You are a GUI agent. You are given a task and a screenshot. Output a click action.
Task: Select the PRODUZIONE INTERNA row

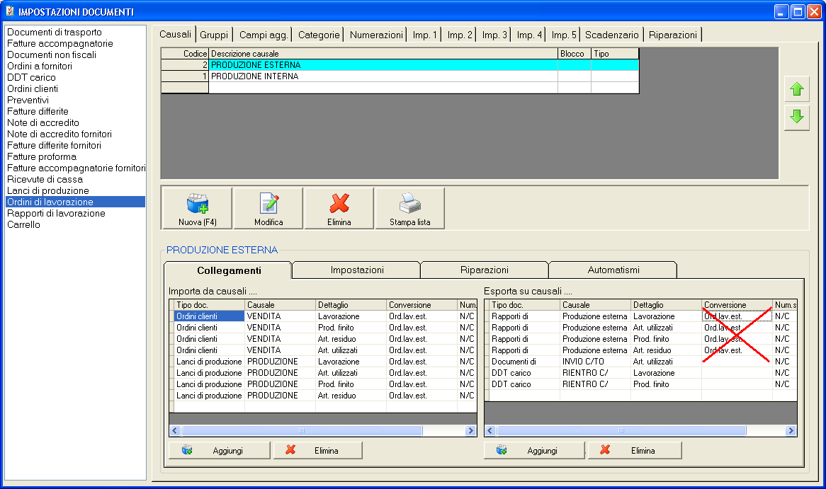(383, 76)
